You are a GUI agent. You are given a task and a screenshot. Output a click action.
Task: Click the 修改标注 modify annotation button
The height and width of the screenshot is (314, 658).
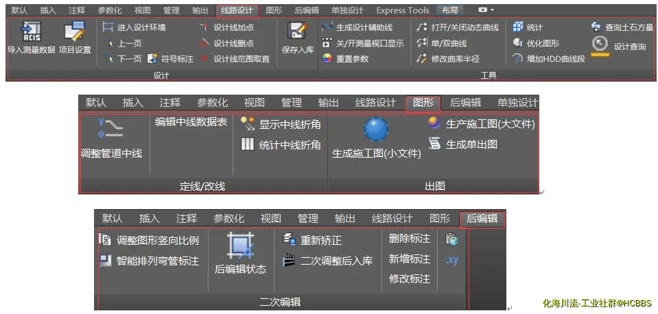409,279
